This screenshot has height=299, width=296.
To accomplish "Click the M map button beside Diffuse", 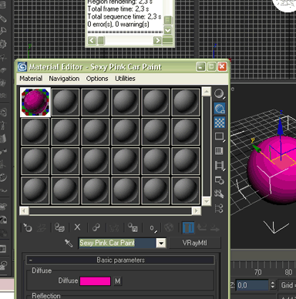I will tap(117, 281).
